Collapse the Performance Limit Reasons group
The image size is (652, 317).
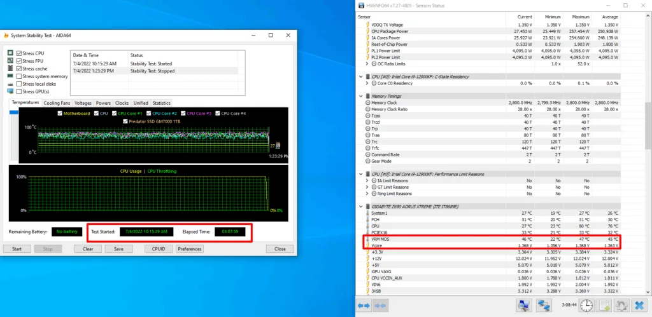coord(360,174)
